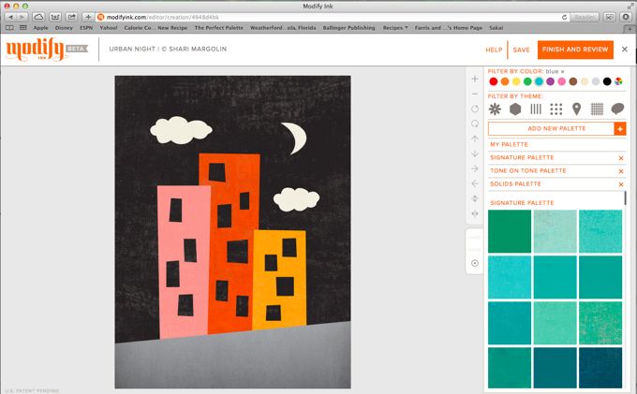Select the multicolor filter wheel
The width and height of the screenshot is (637, 394).
pyautogui.click(x=618, y=81)
